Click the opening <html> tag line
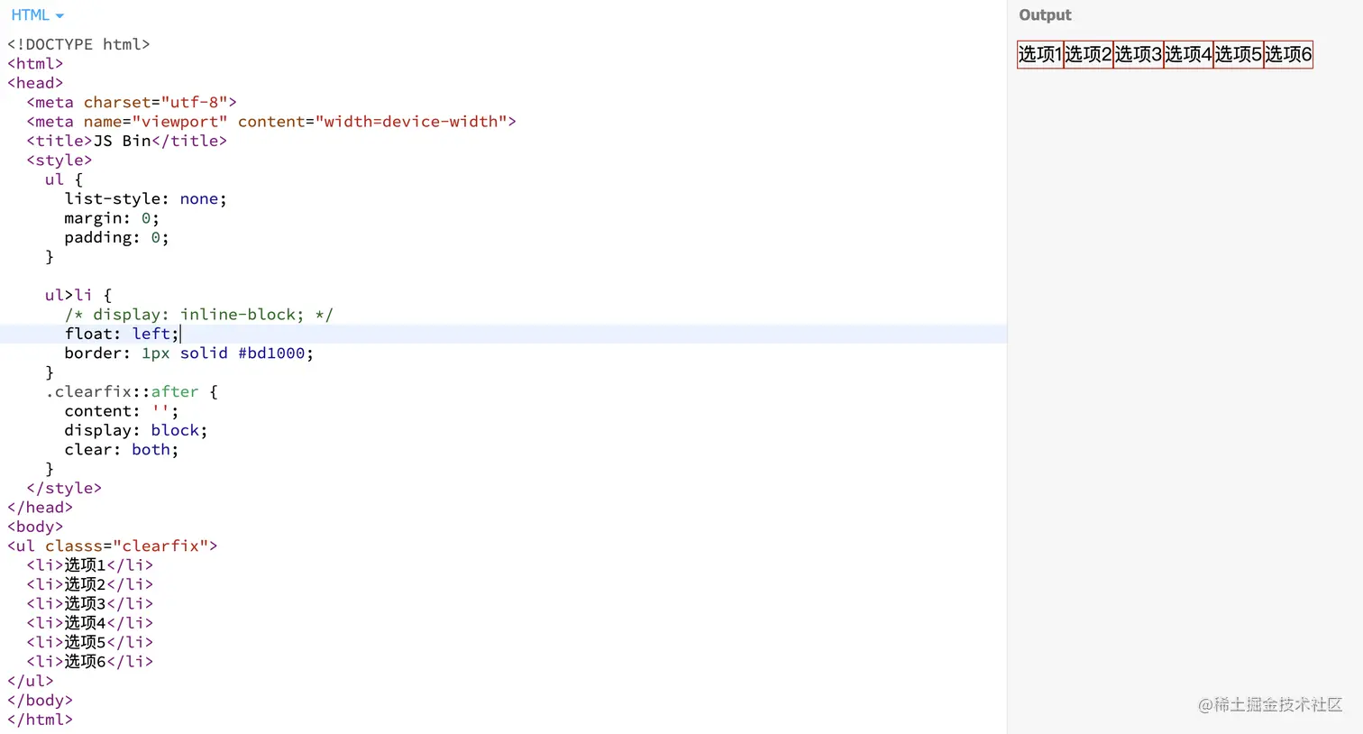The height and width of the screenshot is (734, 1363). (x=35, y=64)
